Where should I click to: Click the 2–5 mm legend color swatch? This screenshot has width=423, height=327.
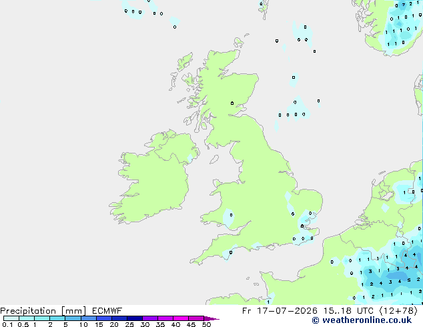tap(57, 318)
